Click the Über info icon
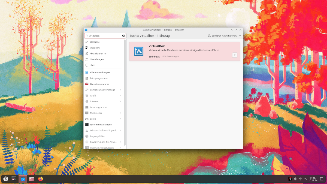 tap(87, 65)
